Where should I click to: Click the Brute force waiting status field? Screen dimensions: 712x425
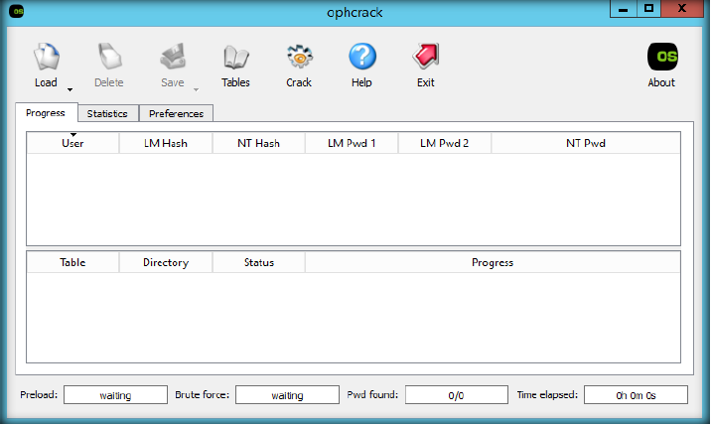287,395
